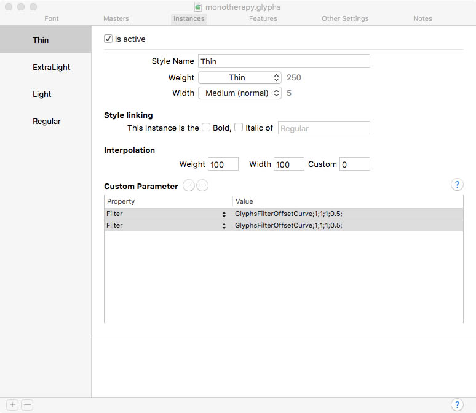
Task: Enable the Italic of checkbox
Action: tap(239, 127)
